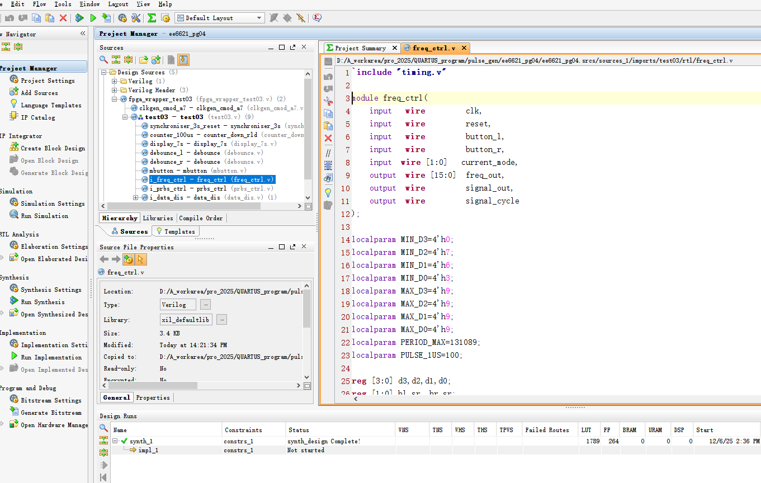Expand Open Elaborated Design in navigator

(x=2, y=259)
